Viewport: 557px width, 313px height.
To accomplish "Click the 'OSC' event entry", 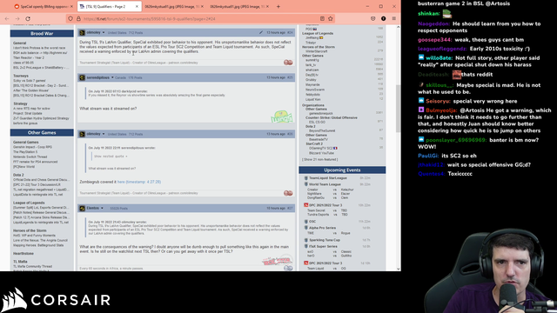I will coord(312,222).
